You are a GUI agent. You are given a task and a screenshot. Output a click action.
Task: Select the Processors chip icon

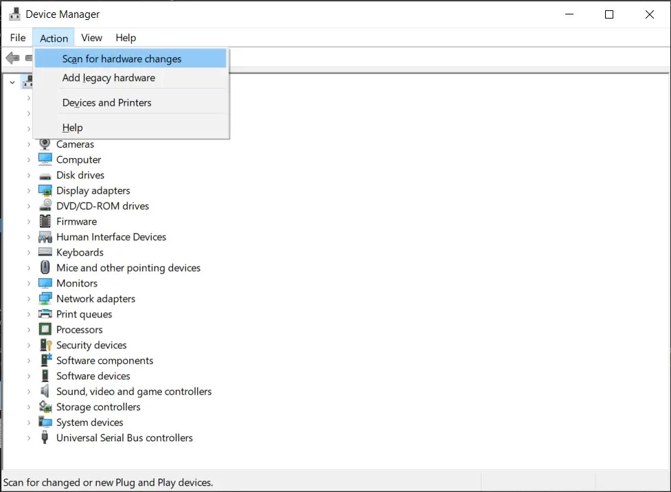[44, 329]
